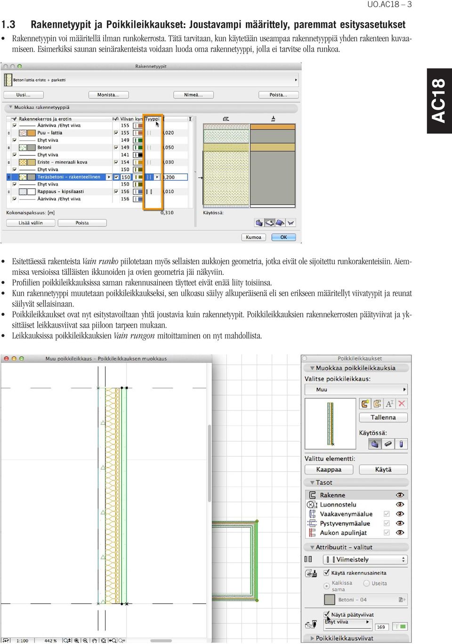
Task: Click the Lisää väliin button
Action: tap(31, 223)
